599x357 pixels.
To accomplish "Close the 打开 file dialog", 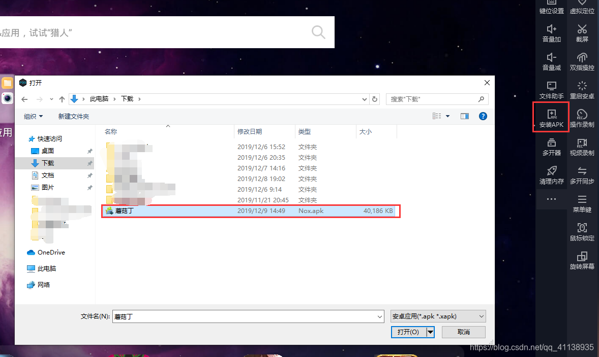I will (487, 83).
